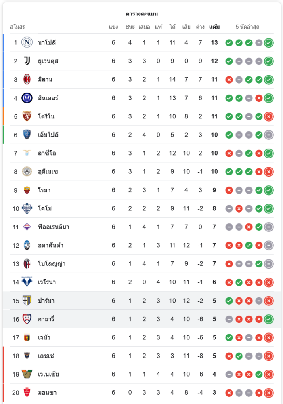Click Empoli's latest match draw indicator
The image size is (283, 404).
coord(269,135)
